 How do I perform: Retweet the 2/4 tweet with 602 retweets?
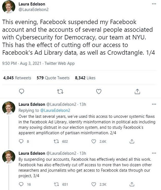[x=57, y=141]
